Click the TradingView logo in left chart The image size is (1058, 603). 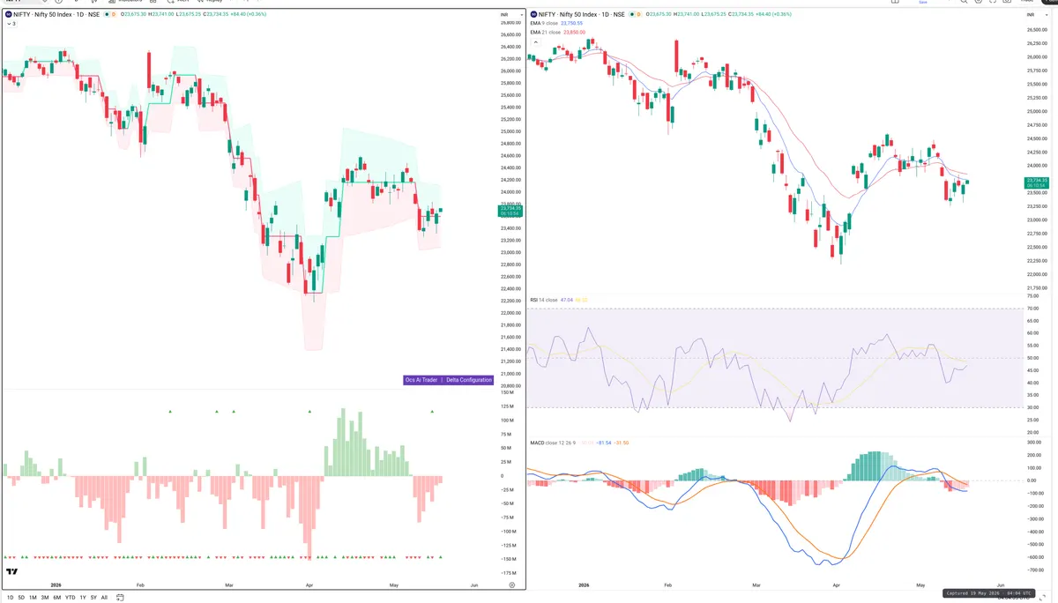click(11, 572)
